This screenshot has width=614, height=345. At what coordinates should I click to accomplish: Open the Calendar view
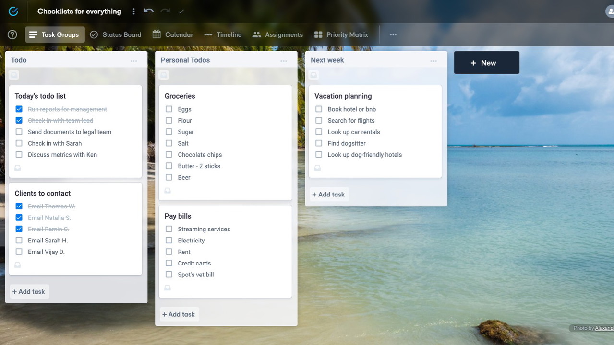click(x=173, y=34)
